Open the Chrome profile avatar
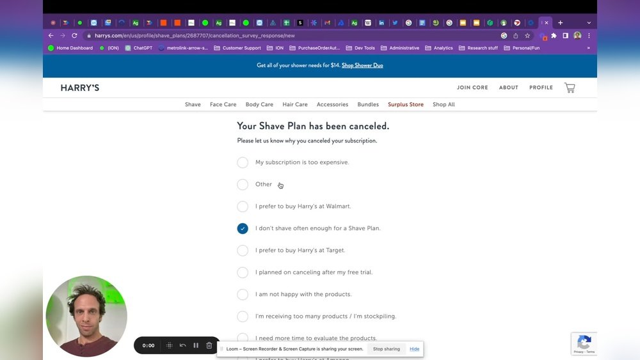This screenshot has width=640, height=360. (x=577, y=36)
